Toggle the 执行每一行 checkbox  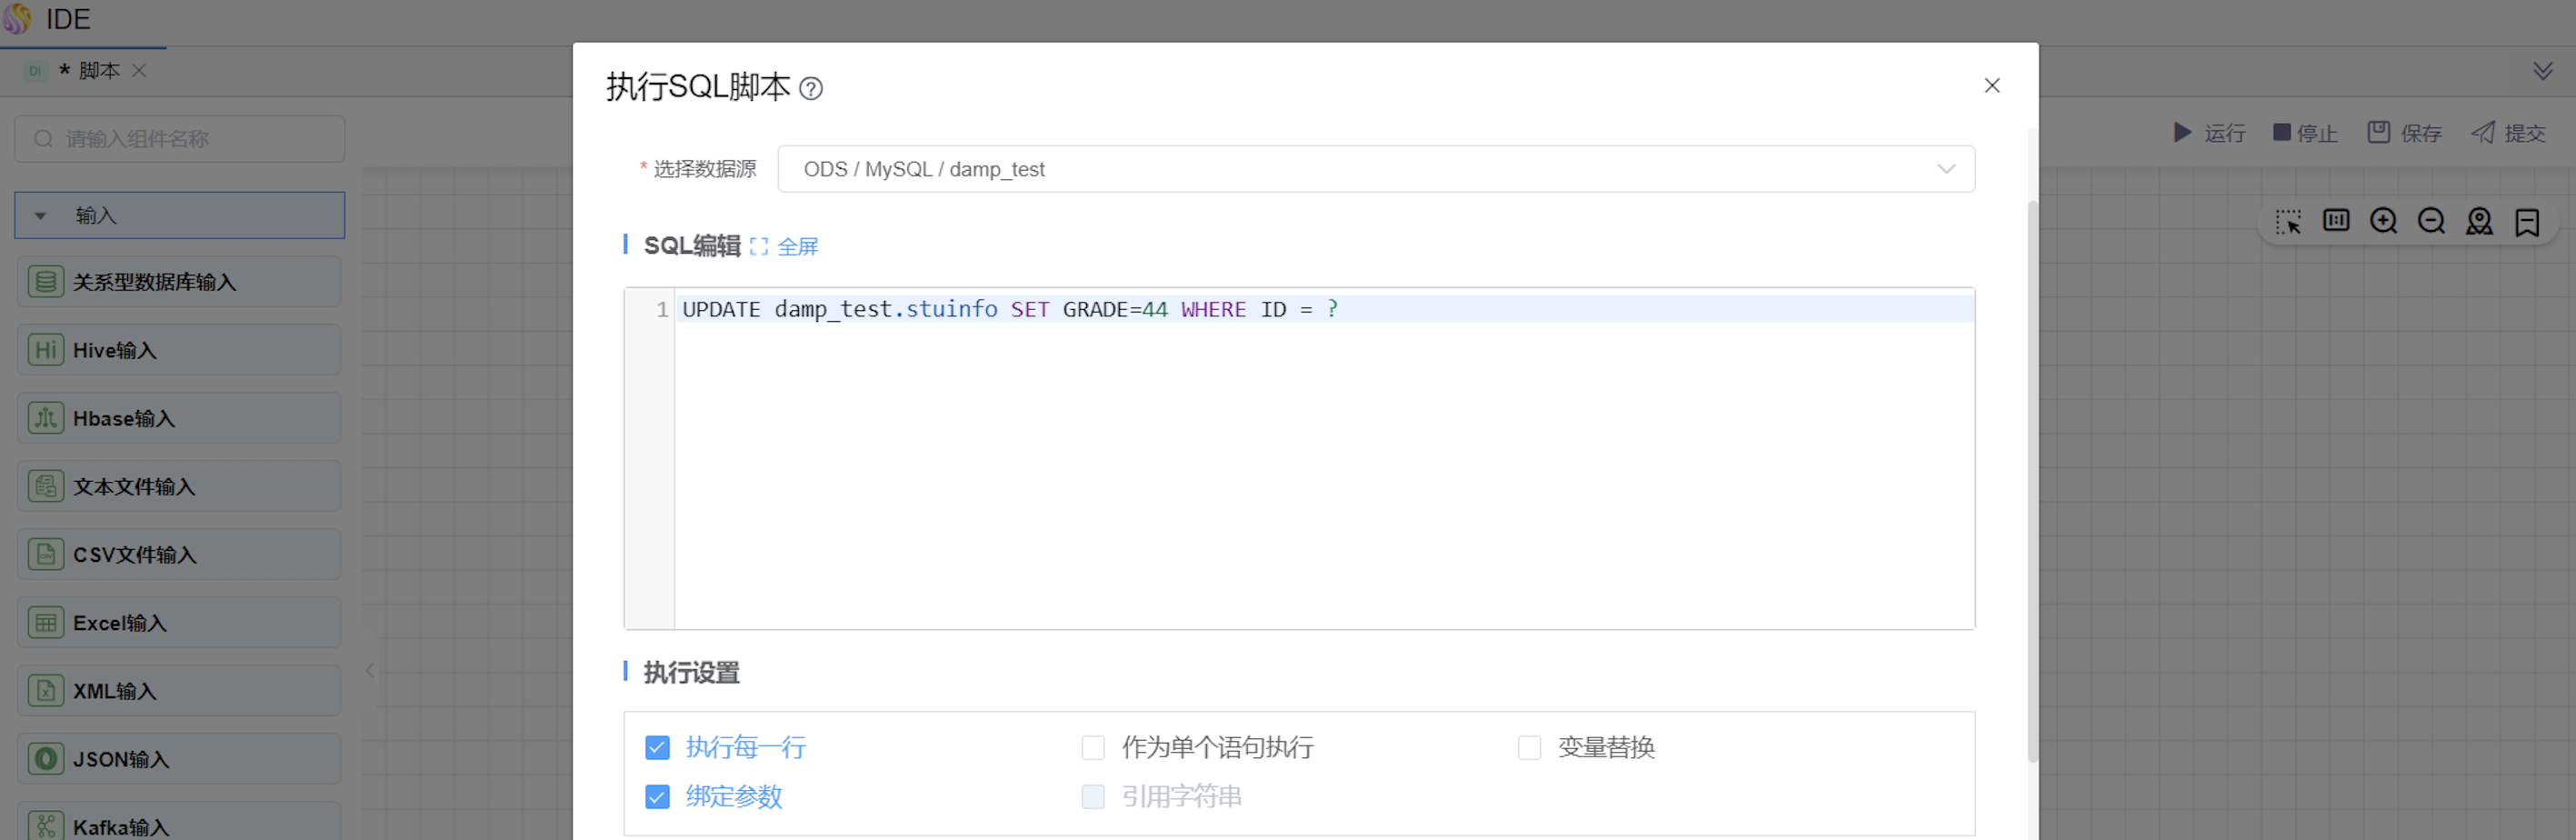pos(657,747)
